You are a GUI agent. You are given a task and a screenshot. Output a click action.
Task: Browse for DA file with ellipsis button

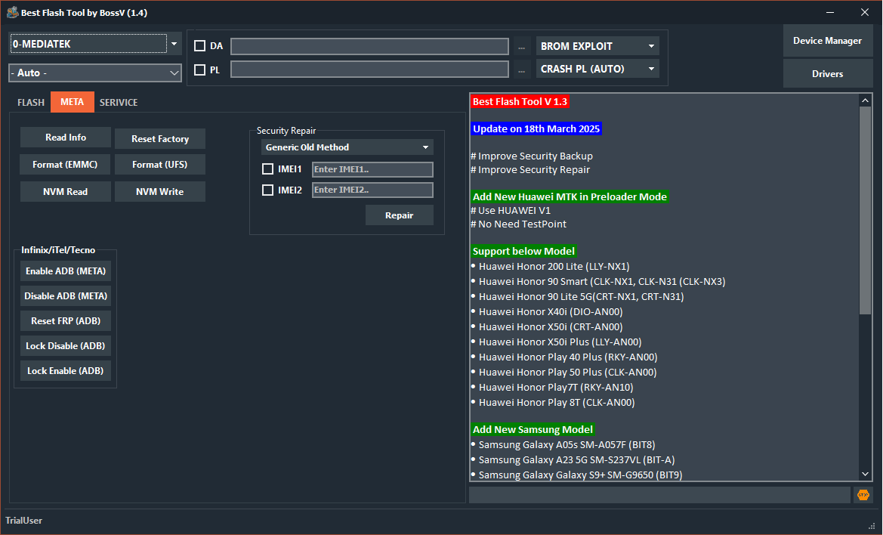(521, 47)
